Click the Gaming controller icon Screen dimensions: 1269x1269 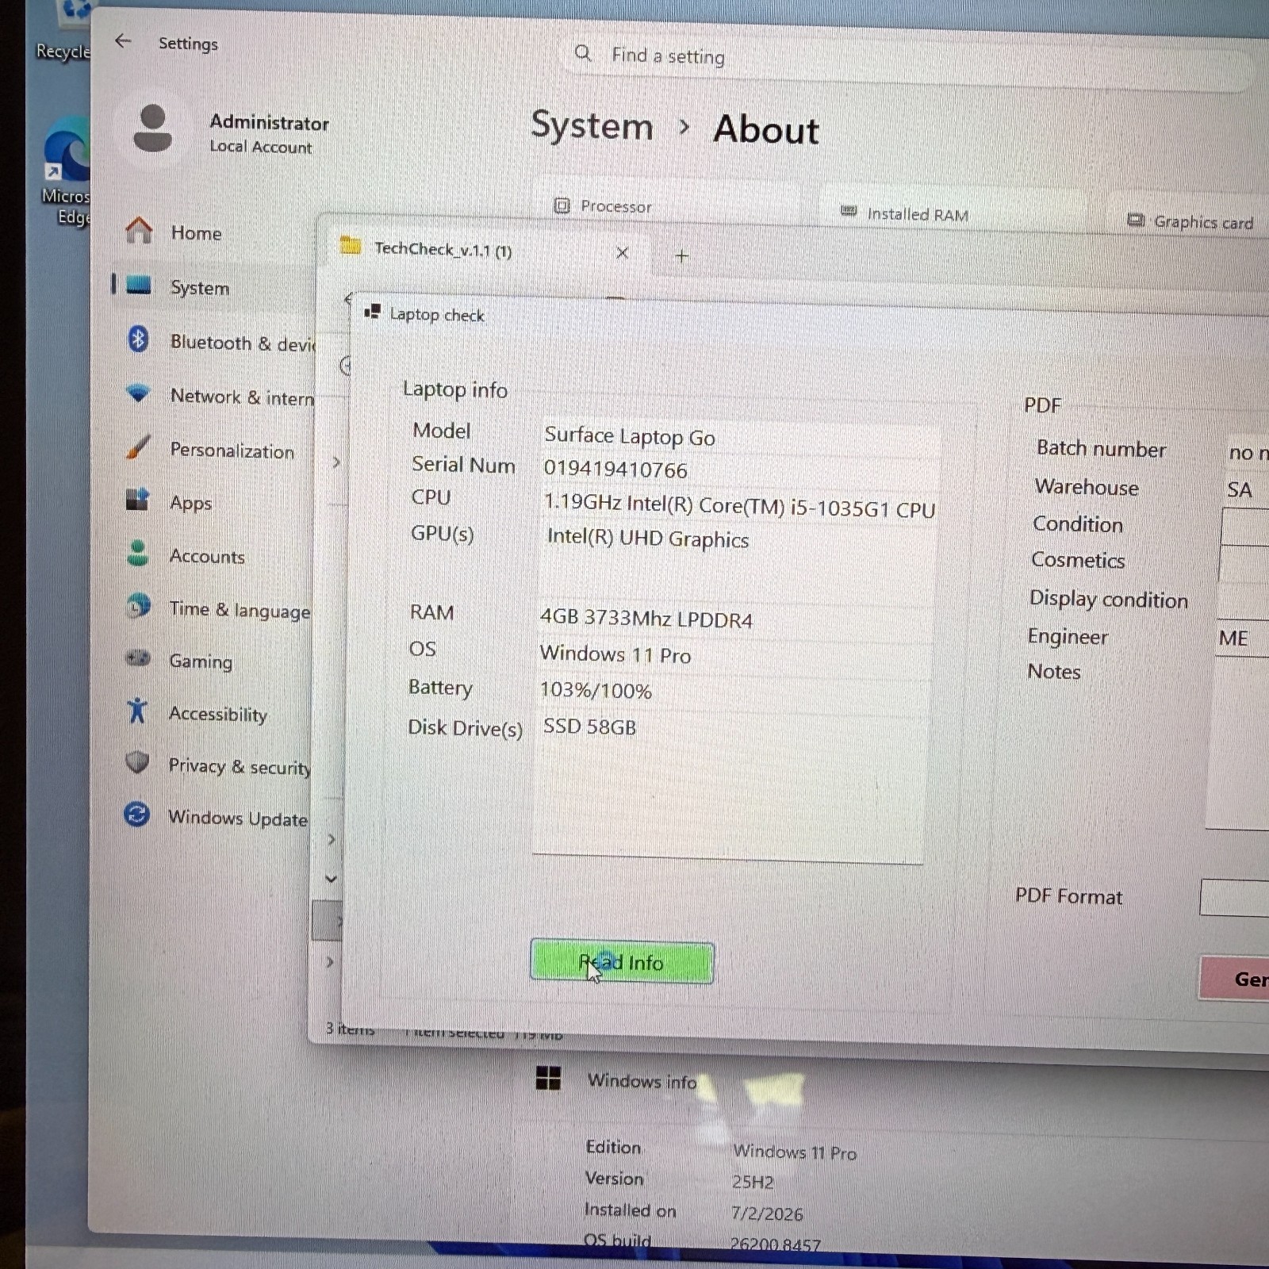point(138,658)
